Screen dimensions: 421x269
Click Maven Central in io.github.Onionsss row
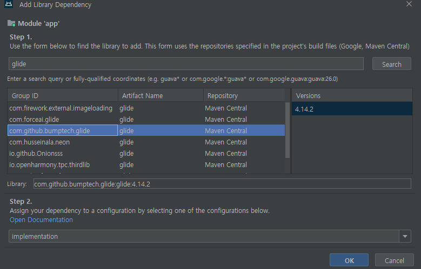pyautogui.click(x=225, y=153)
